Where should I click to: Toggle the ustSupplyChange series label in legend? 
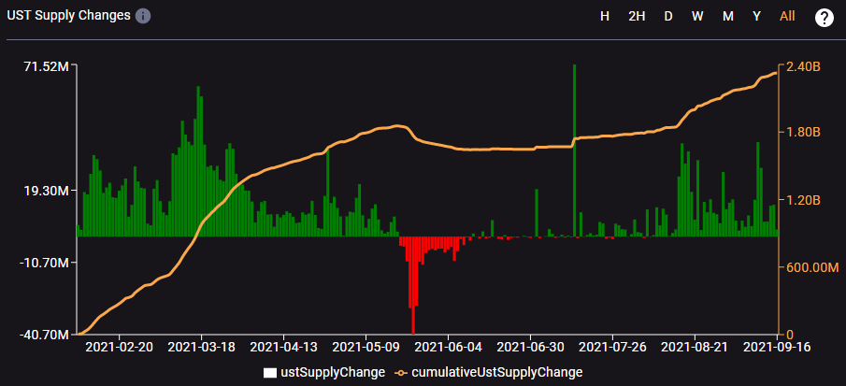tap(332, 372)
